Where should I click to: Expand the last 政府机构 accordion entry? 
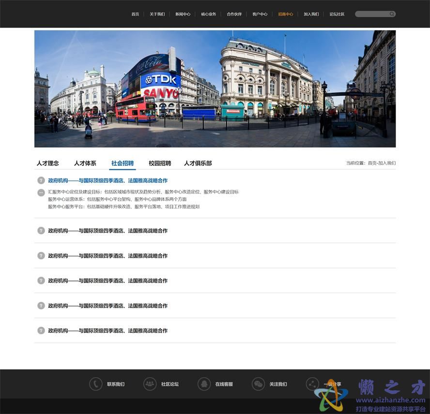107,331
